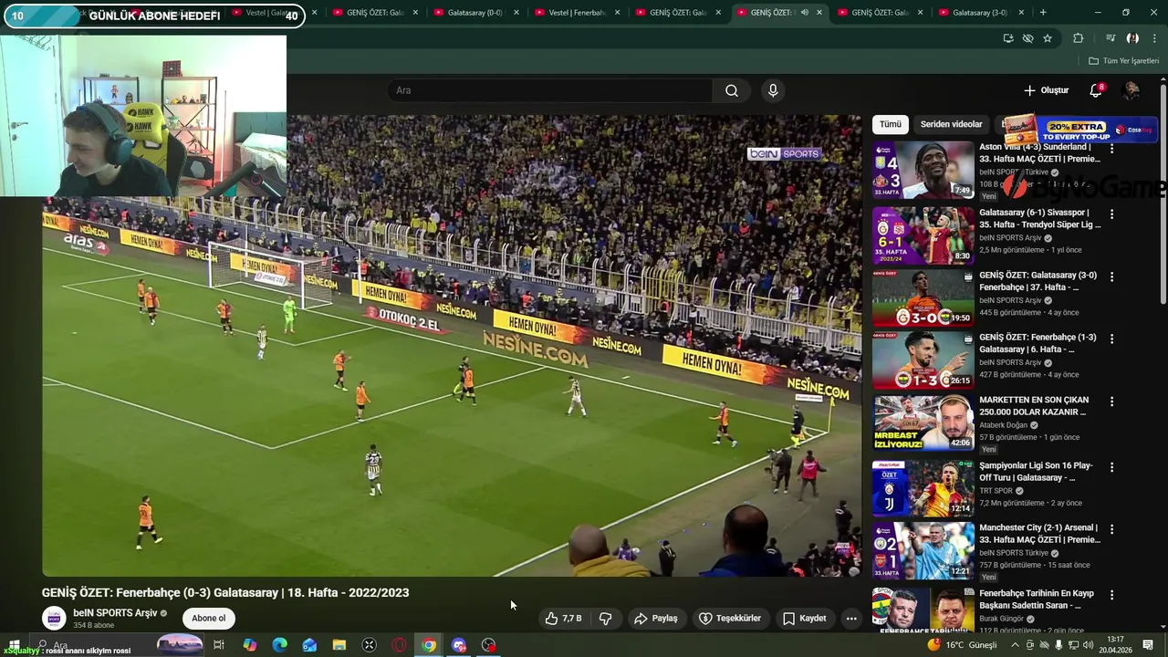Image resolution: width=1168 pixels, height=657 pixels.
Task: Open the Chrome extensions puzzle icon
Action: click(1078, 38)
